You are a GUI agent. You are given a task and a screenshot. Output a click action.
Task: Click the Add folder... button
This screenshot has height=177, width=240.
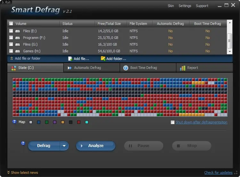click(113, 59)
